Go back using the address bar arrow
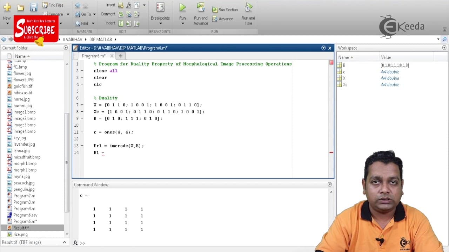The image size is (449, 252). (4, 40)
